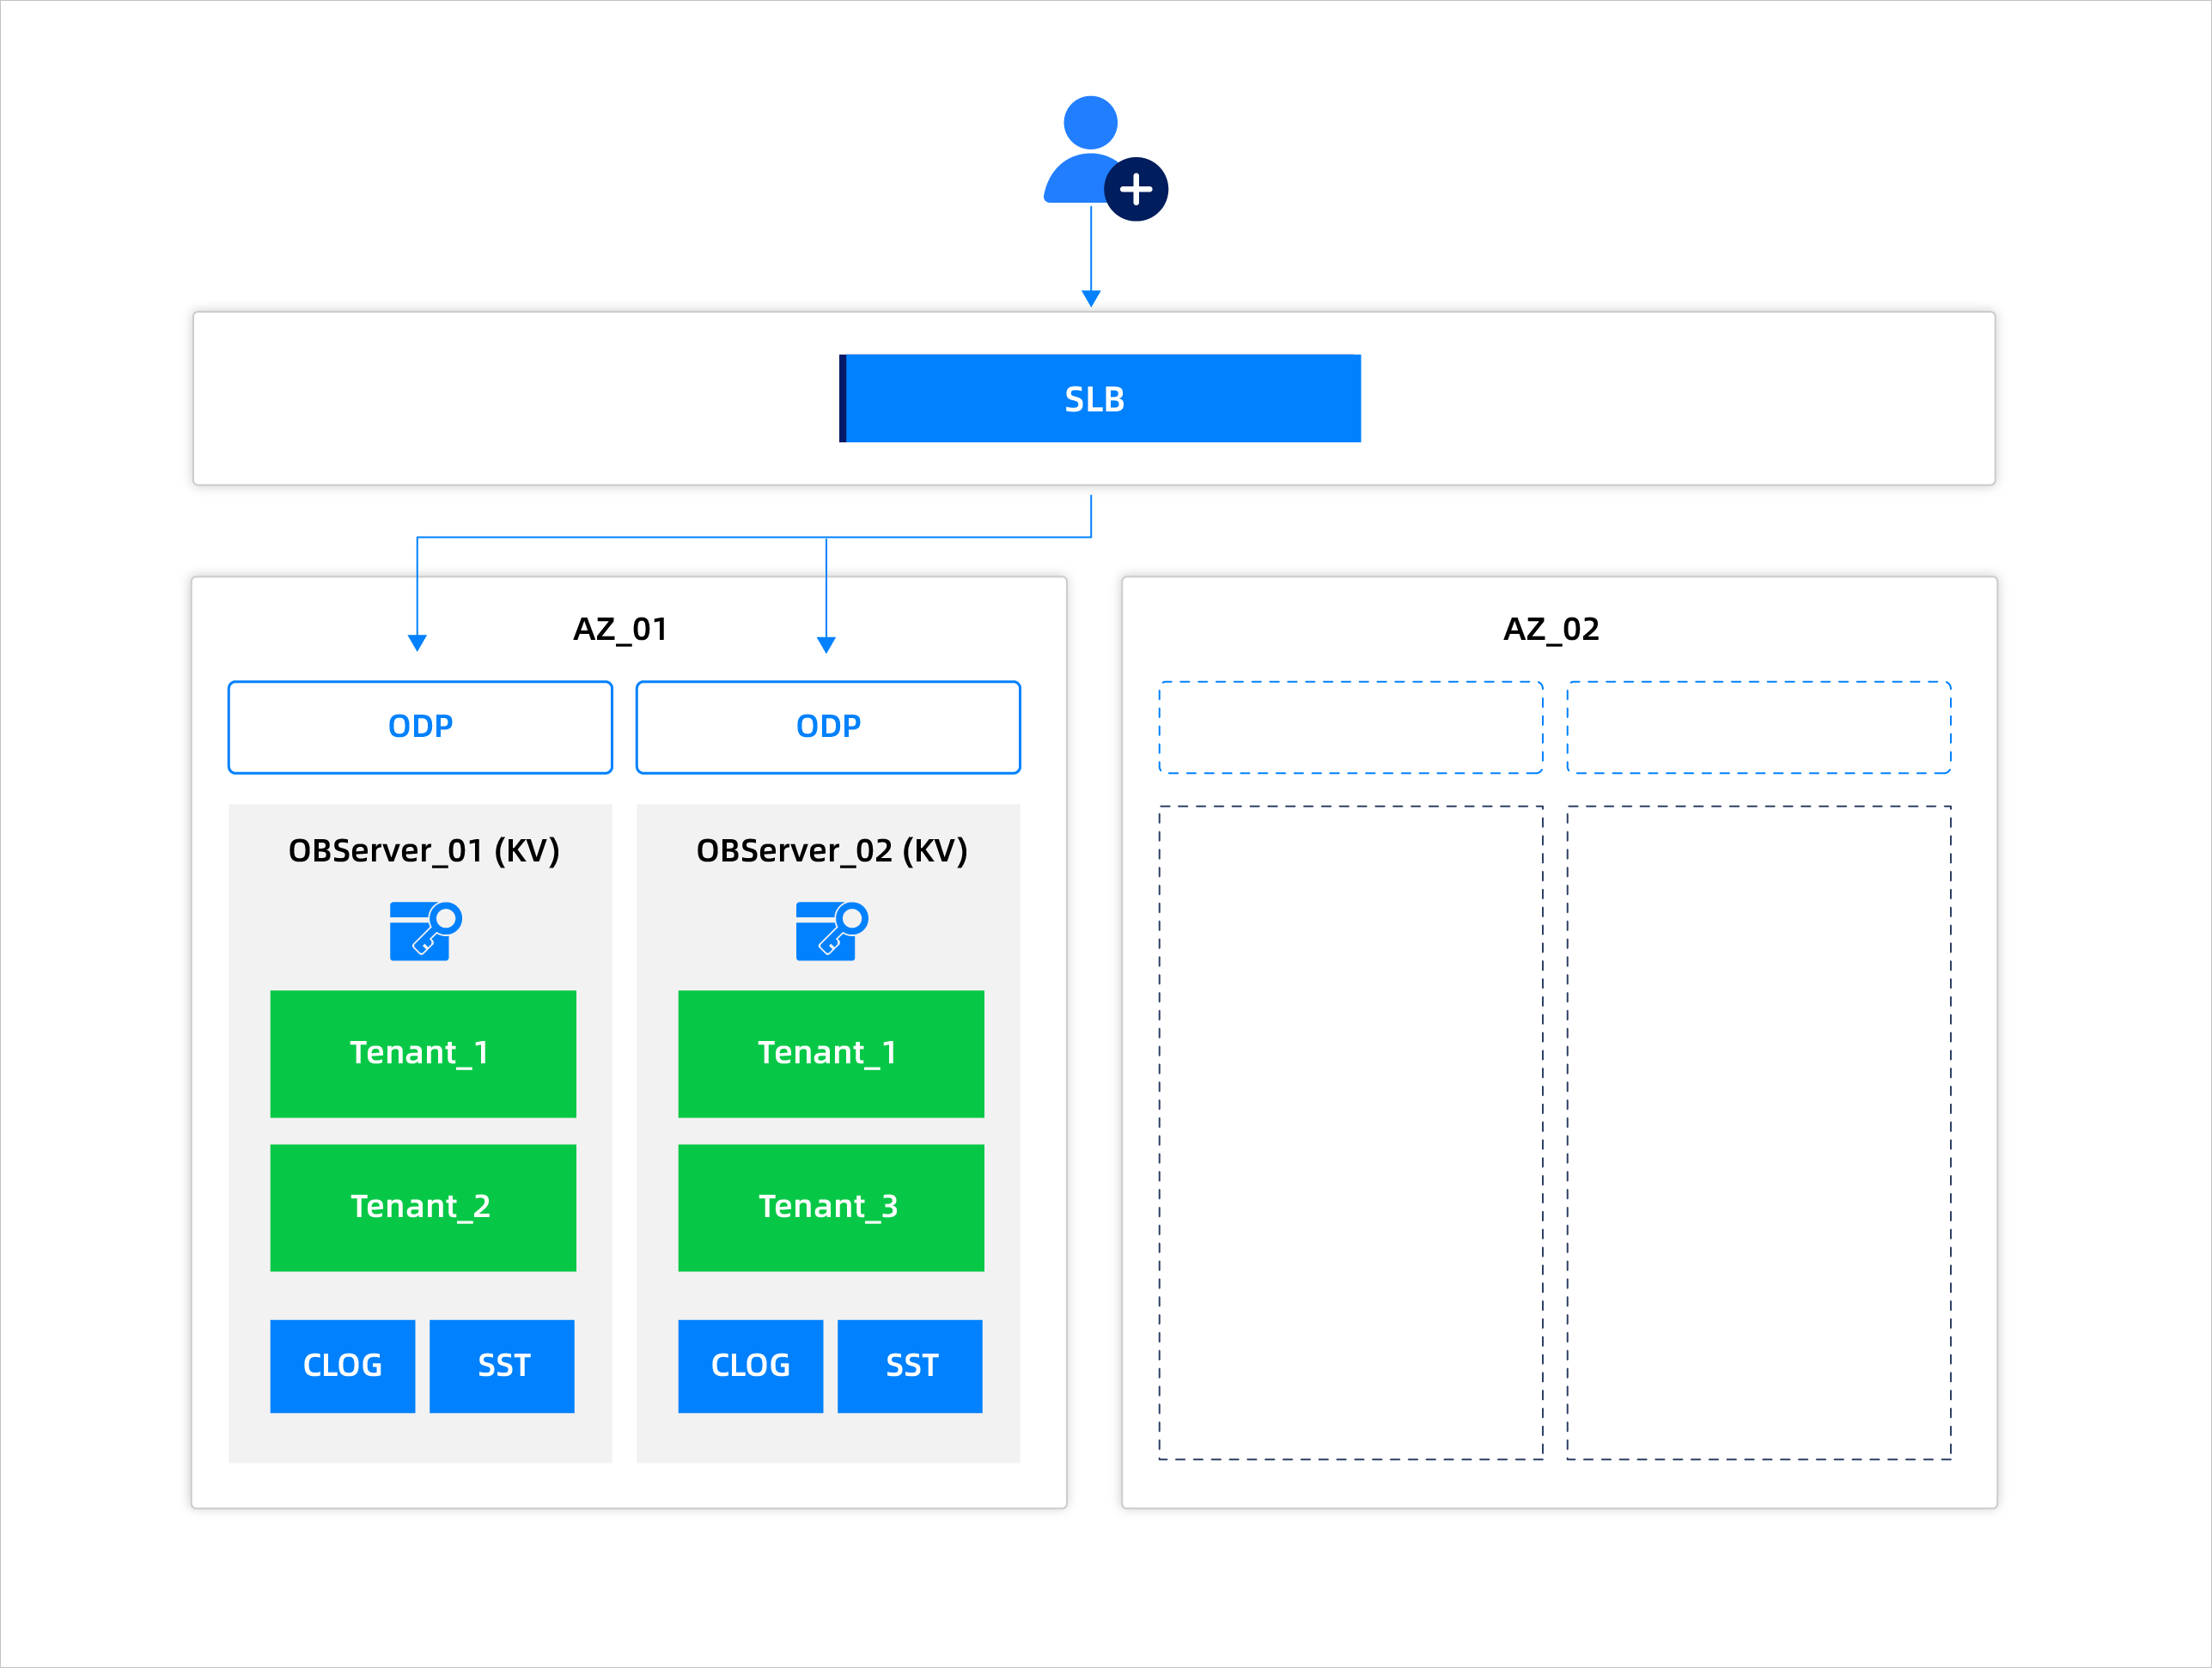This screenshot has width=2212, height=1668.
Task: Select Tenant_1 block in OBServer_02
Action: click(x=831, y=1053)
